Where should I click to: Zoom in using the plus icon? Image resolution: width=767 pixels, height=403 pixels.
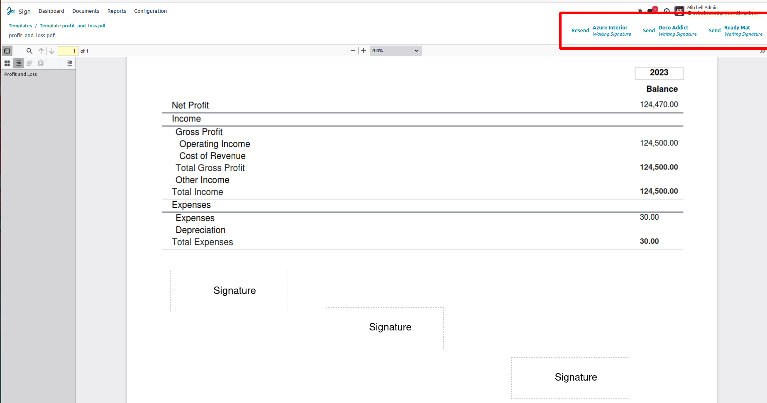[364, 51]
